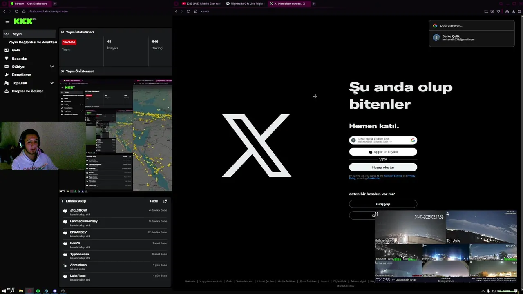Switch to LIVE: Middle East YouTube tab
The width and height of the screenshot is (523, 294).
201,4
